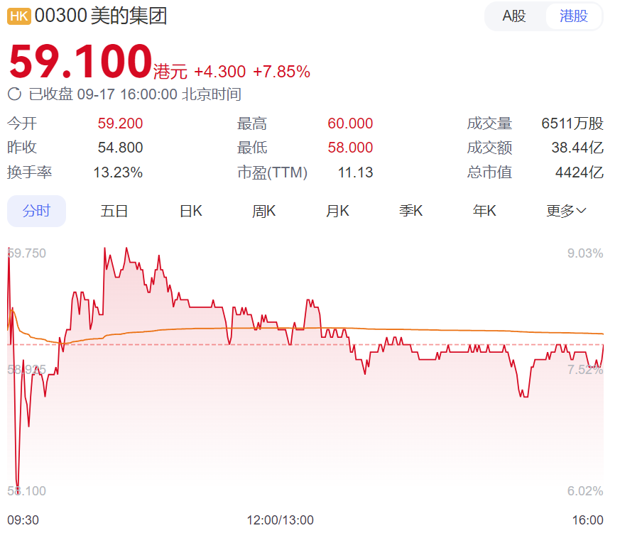Click the large 59.100 current price
Viewport: 620px width, 533px height.
pos(81,62)
